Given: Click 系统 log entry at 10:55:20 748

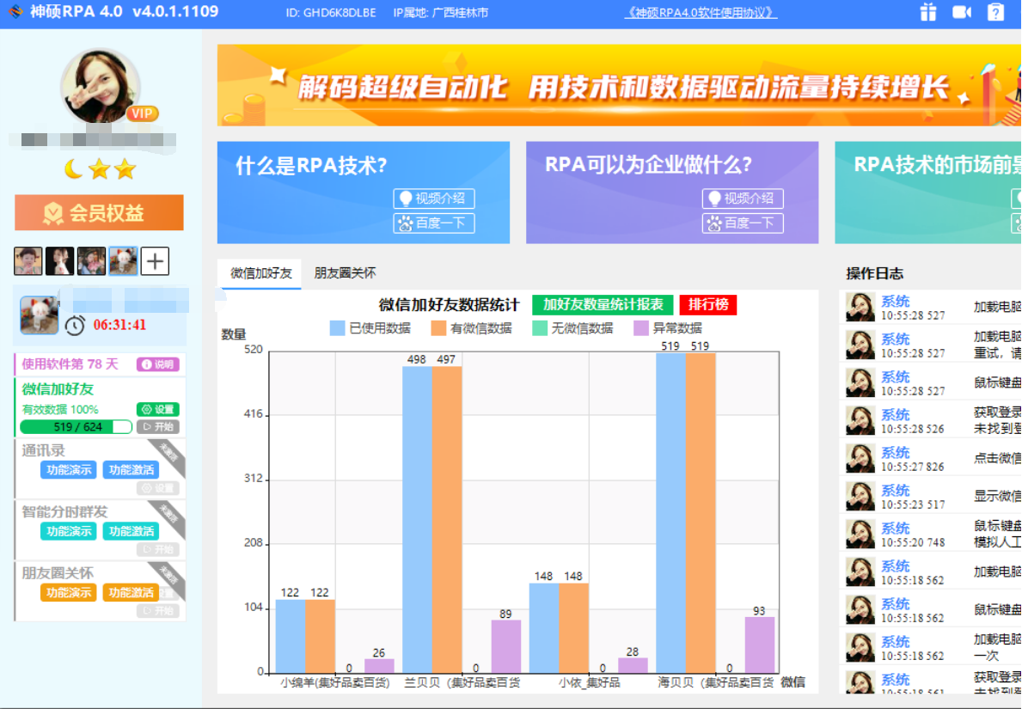Looking at the screenshot, I should tap(895, 528).
